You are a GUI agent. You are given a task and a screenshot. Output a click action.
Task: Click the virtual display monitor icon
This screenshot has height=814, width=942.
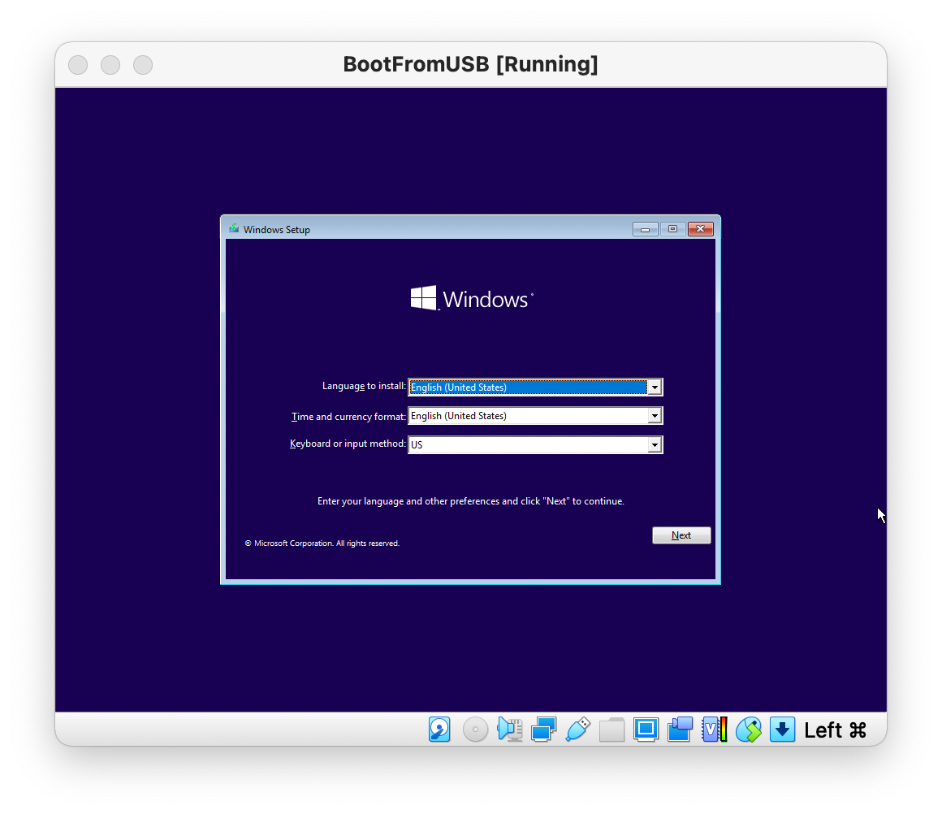(x=646, y=730)
